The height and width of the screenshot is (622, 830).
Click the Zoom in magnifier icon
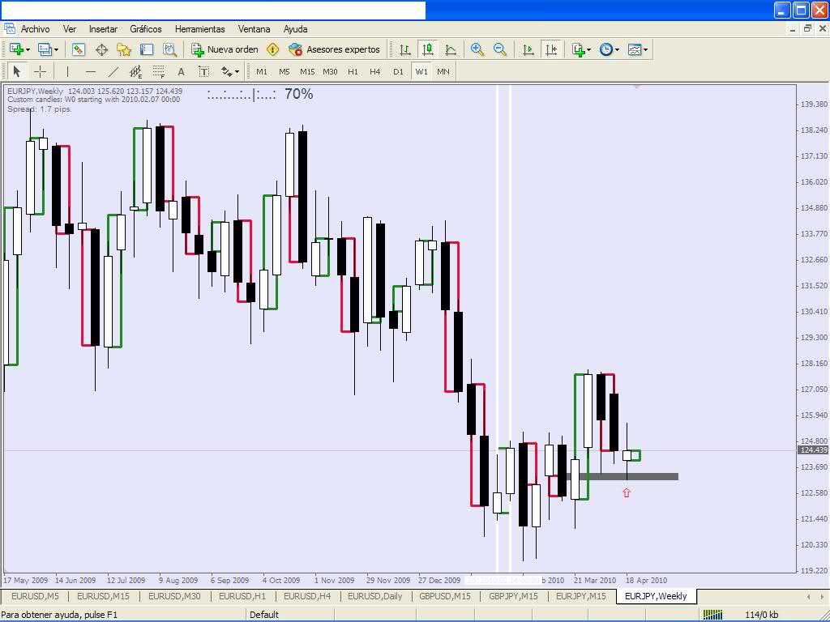pyautogui.click(x=477, y=49)
